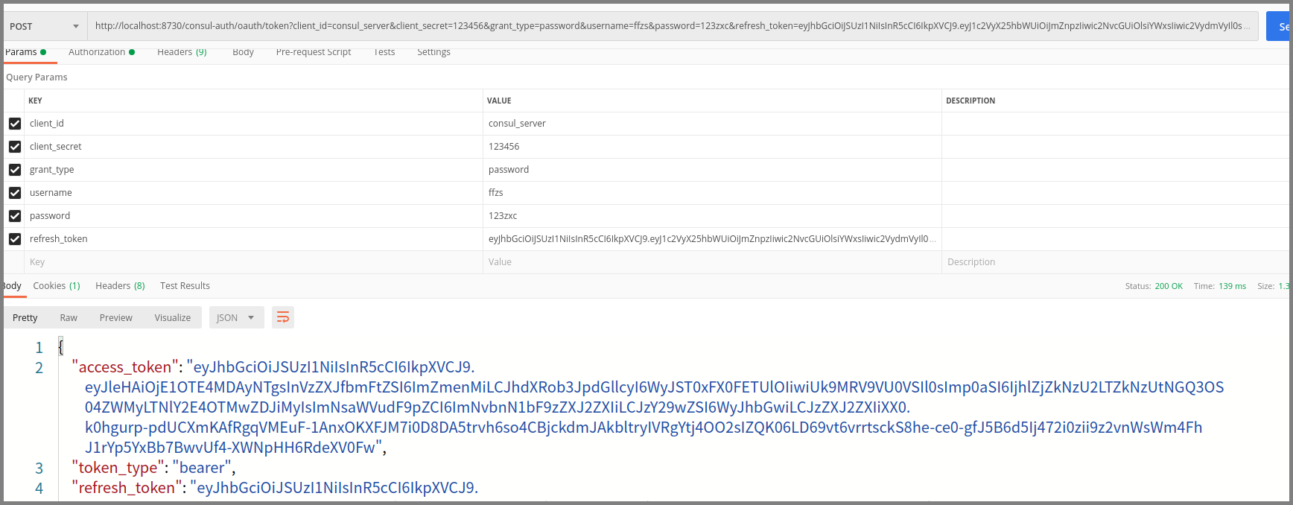Open the POST method dropdown
Image resolution: width=1293 pixels, height=505 pixels.
tap(45, 26)
